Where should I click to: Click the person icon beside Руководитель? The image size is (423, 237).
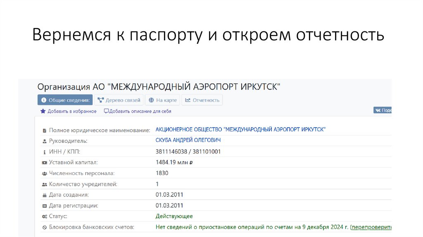(45, 141)
